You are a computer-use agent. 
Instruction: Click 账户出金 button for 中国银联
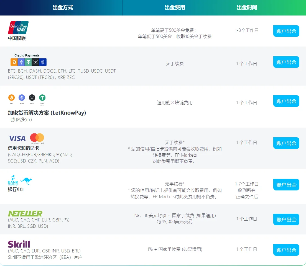[286, 31]
